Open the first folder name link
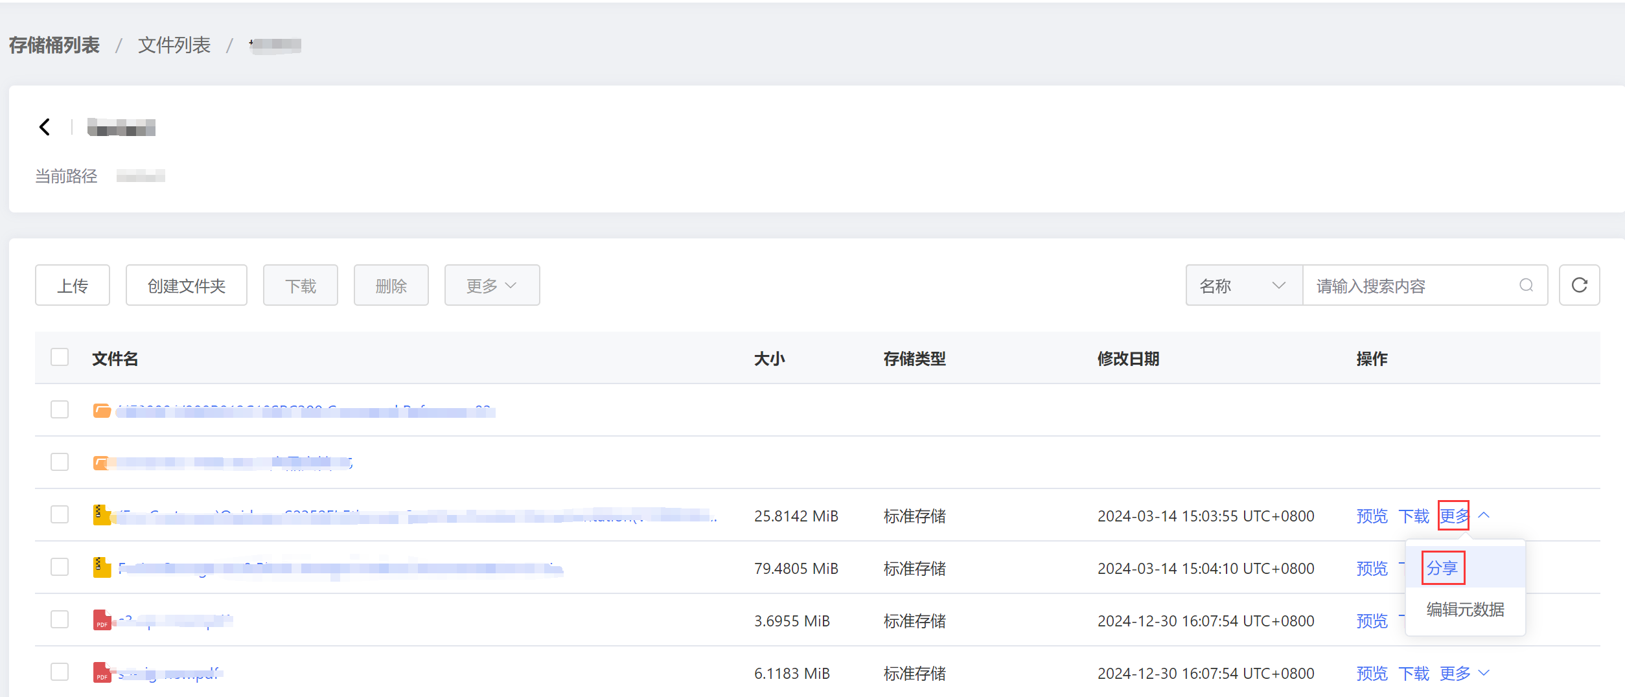The image size is (1625, 697). click(x=305, y=411)
